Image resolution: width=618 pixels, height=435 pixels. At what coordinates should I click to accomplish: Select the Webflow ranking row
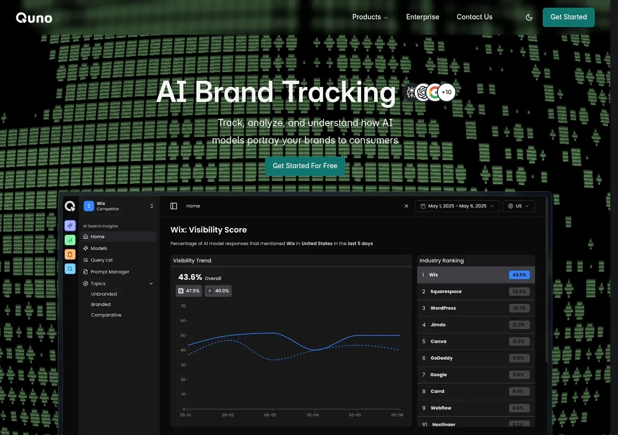tap(476, 408)
